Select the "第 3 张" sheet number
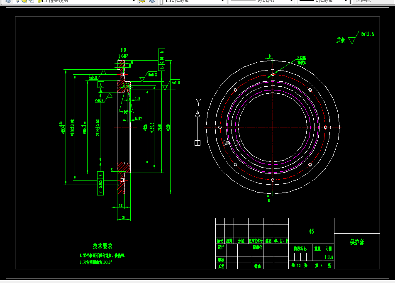Image resolution: width=395 pixels, height=283 pixels. [323, 266]
